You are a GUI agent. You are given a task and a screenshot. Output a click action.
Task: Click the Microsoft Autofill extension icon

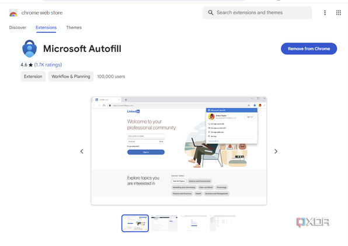[x=30, y=48]
